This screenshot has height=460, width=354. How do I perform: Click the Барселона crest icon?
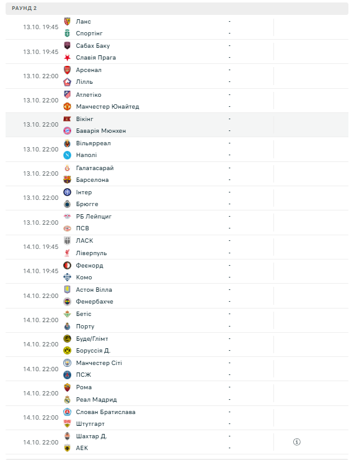[67, 180]
